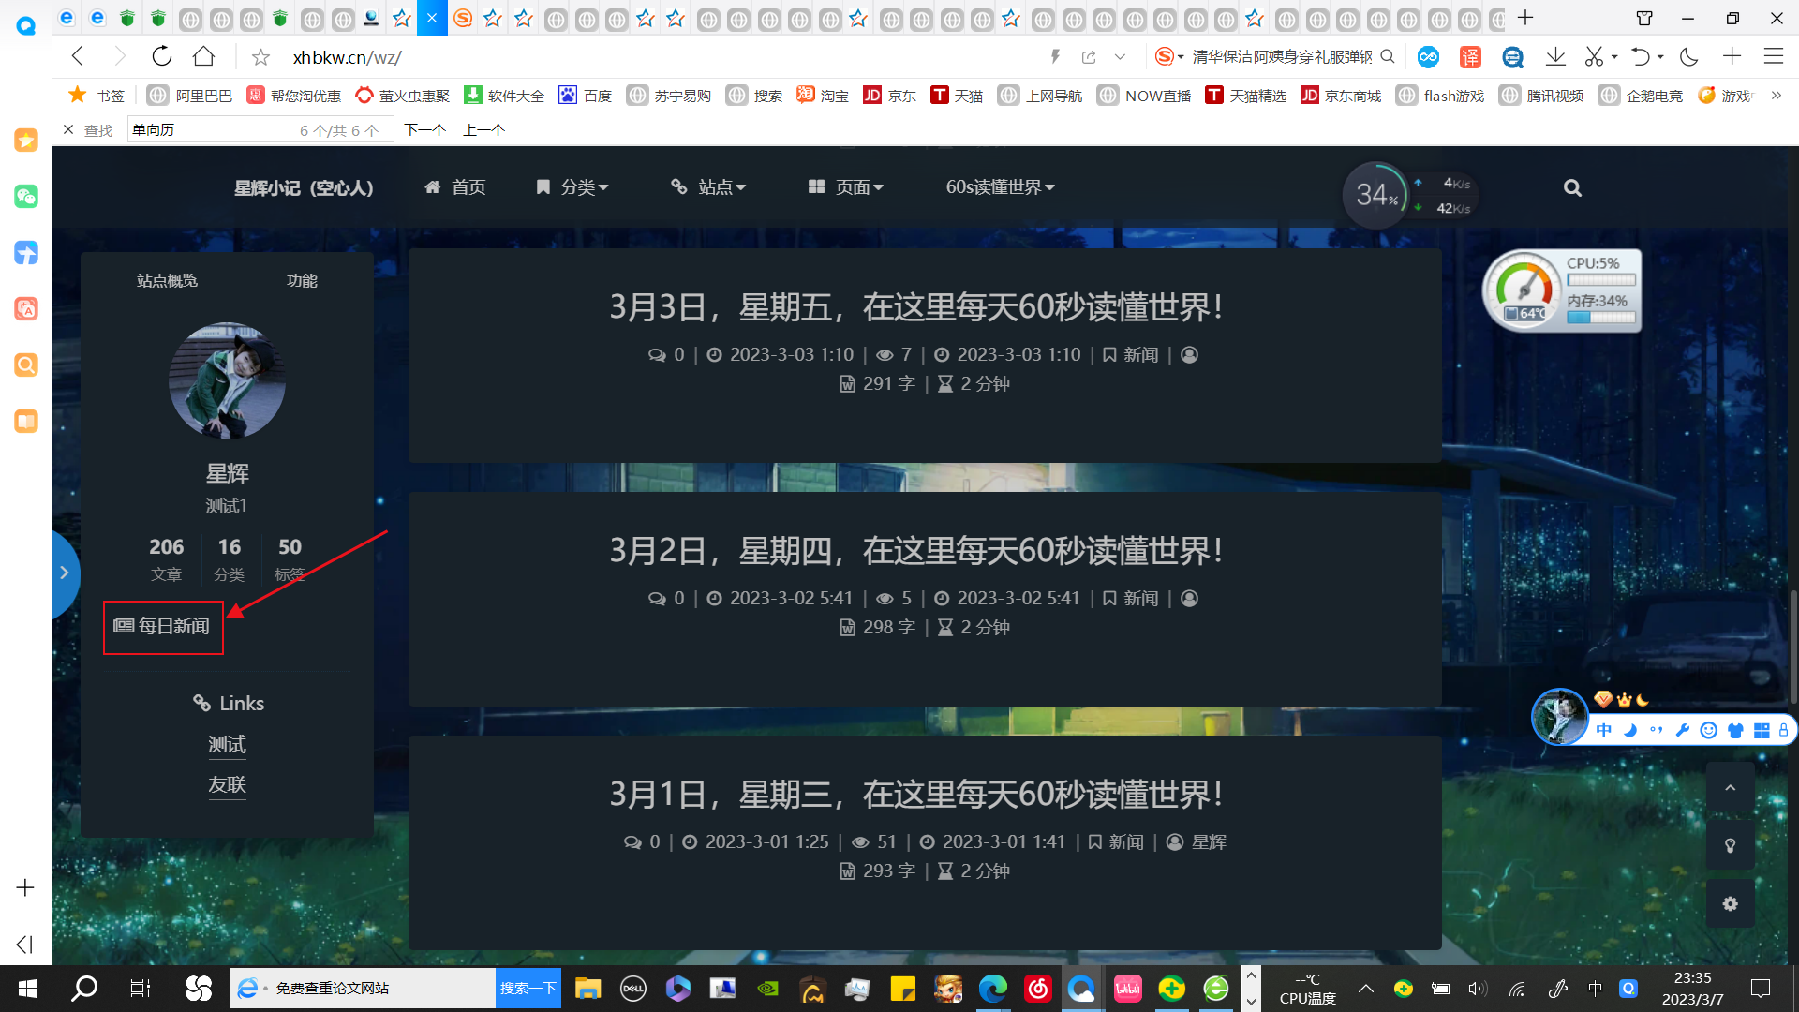The image size is (1799, 1012).
Task: Add a sidebar app with plus icon
Action: pos(25,887)
